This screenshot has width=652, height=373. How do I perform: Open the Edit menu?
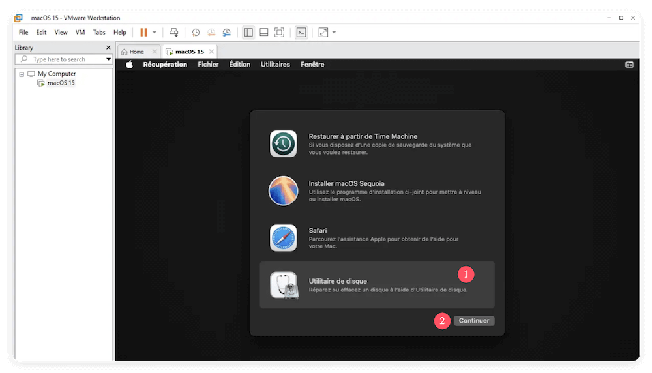41,33
